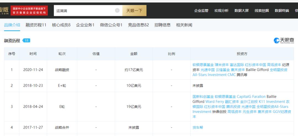298x136 pixels.
Task: Open 企业监管 in the top navigation
Action: 201,11
